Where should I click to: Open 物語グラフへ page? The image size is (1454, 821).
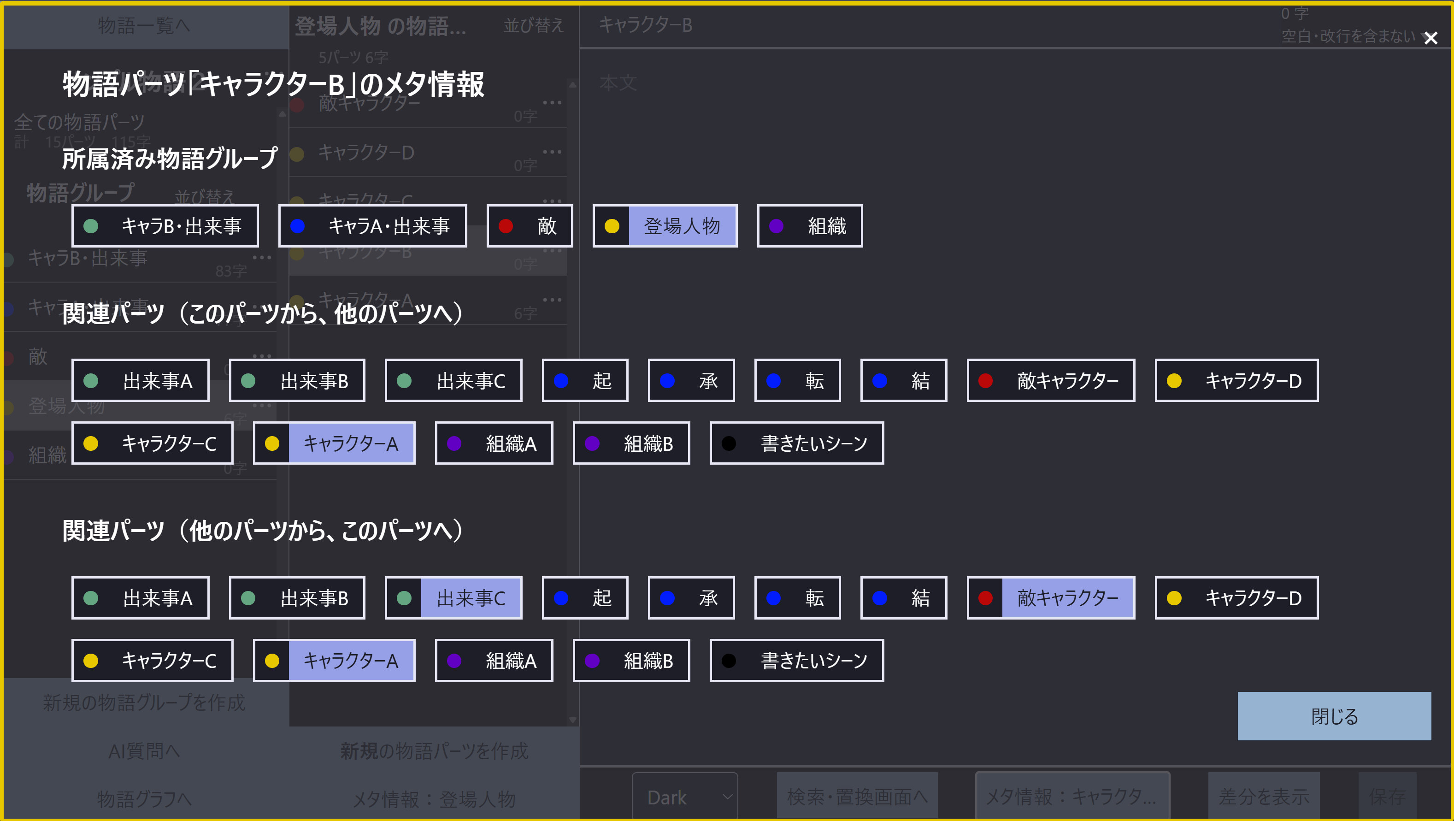[x=145, y=799]
